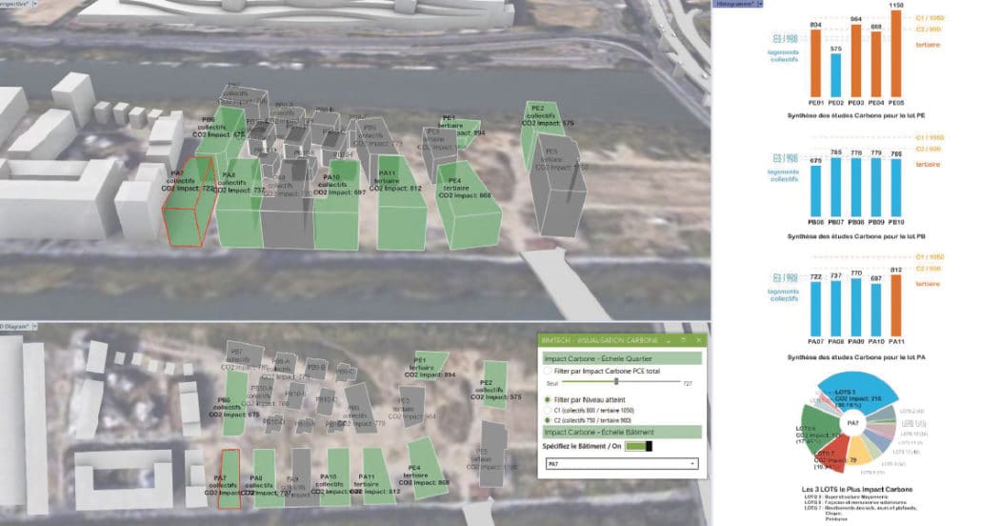The image size is (981, 526).
Task: Click the PB07 blue bar in histogram
Action: point(835,187)
